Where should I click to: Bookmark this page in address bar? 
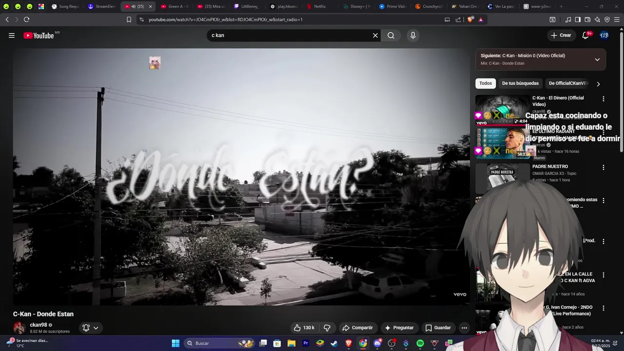[x=129, y=19]
